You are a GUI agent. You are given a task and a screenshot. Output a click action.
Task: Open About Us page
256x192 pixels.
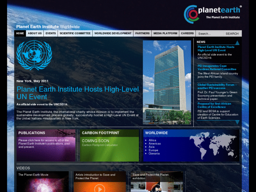click(x=35, y=33)
